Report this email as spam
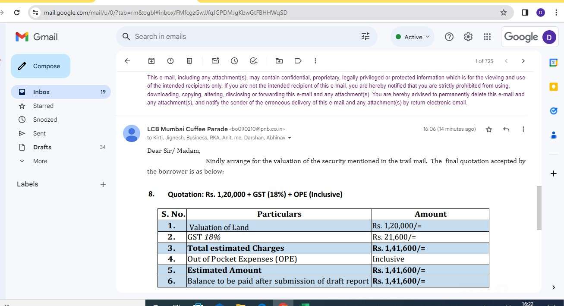564x306 pixels. click(170, 61)
